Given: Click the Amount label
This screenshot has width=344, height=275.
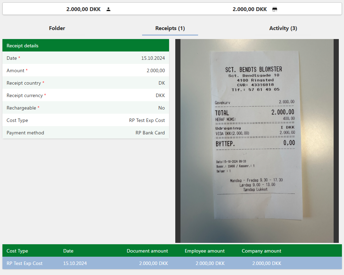Looking at the screenshot, I should coord(15,70).
